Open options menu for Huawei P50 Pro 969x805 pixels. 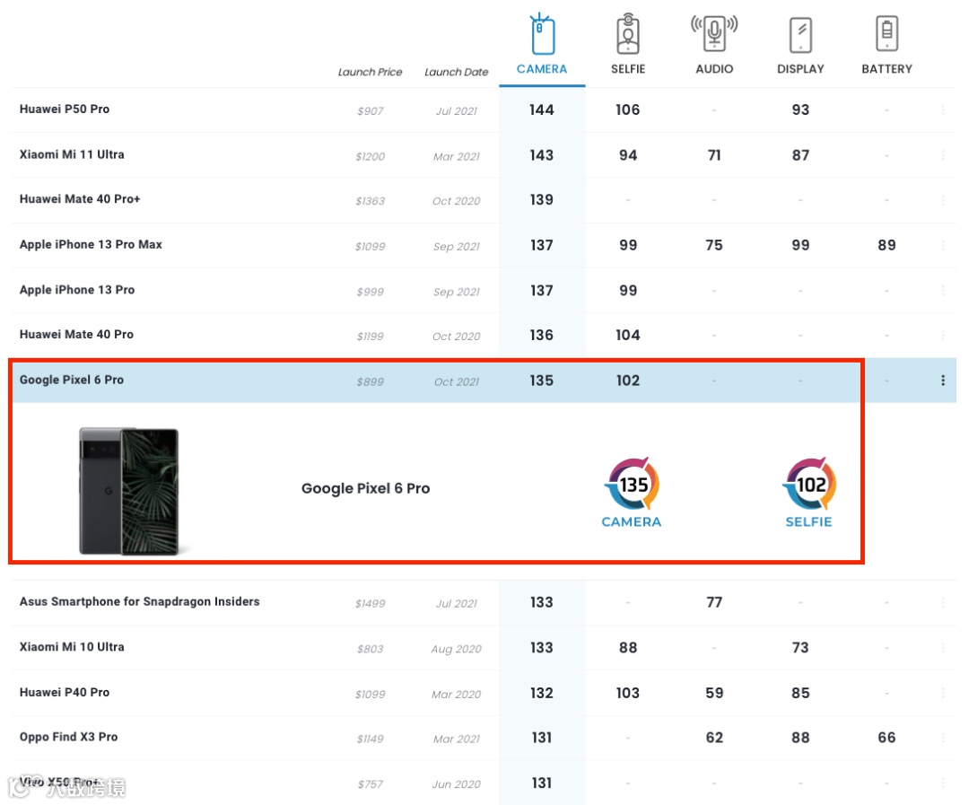(943, 110)
